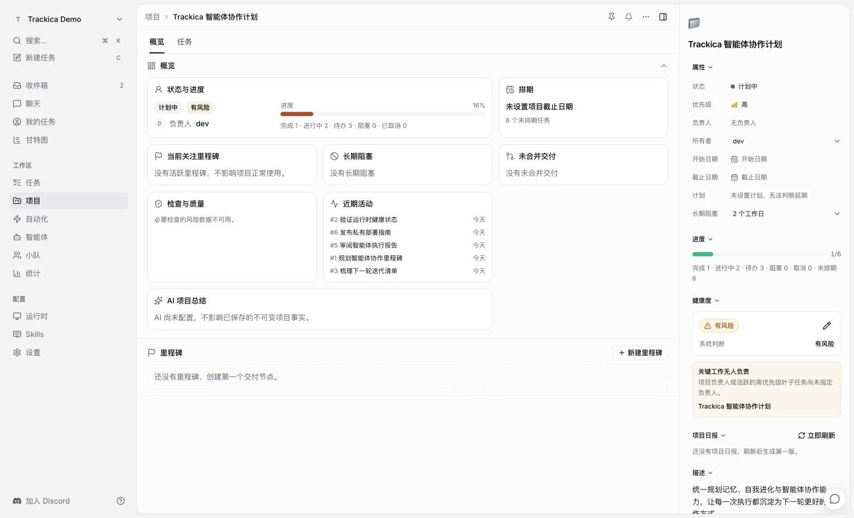Image resolution: width=854 pixels, height=518 pixels.
Task: Open the 长期阻塞 2 个工作日 dropdown
Action: [786, 214]
